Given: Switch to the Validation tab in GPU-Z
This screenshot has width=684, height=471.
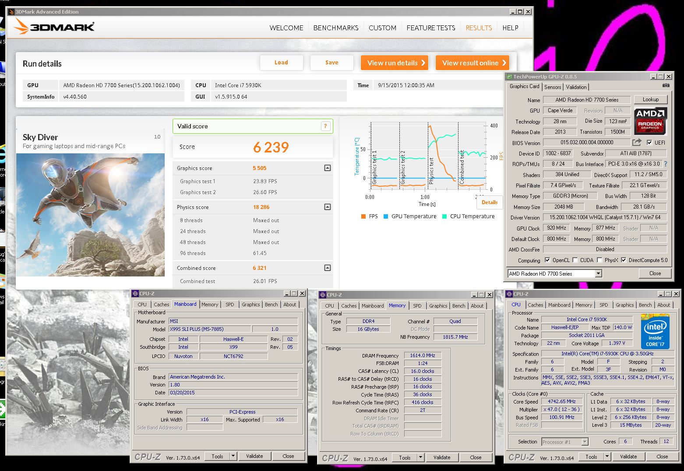Looking at the screenshot, I should coord(576,87).
